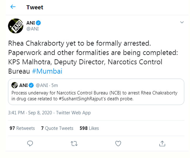View the 97 Retweets list
Screen dimensions: 190x158
22,128
